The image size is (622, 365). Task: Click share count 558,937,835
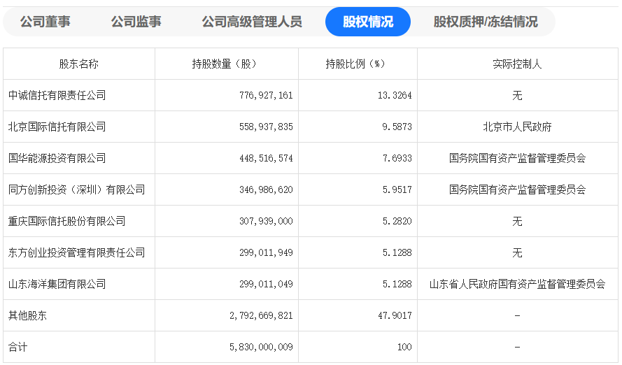266,127
